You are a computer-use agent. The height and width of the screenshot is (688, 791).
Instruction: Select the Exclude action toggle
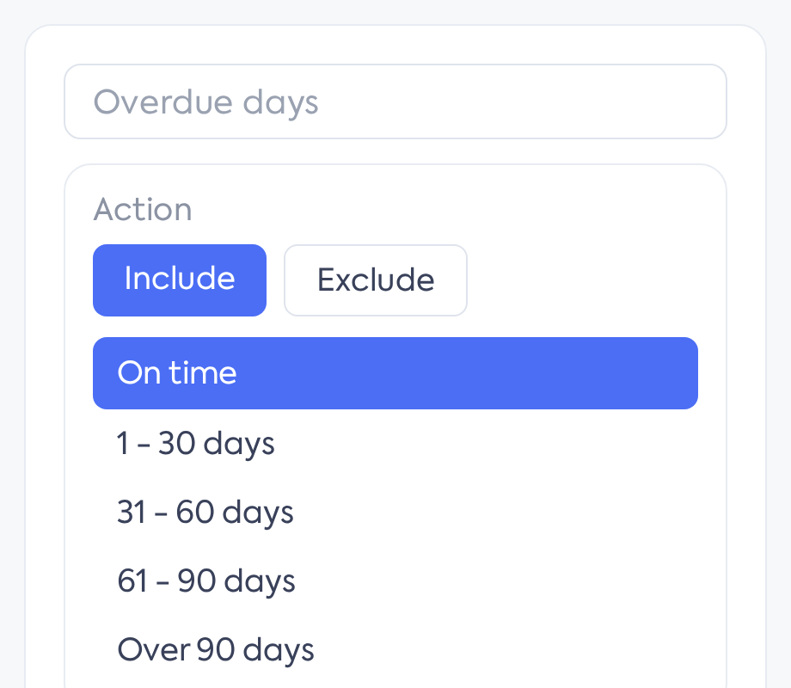click(x=376, y=280)
